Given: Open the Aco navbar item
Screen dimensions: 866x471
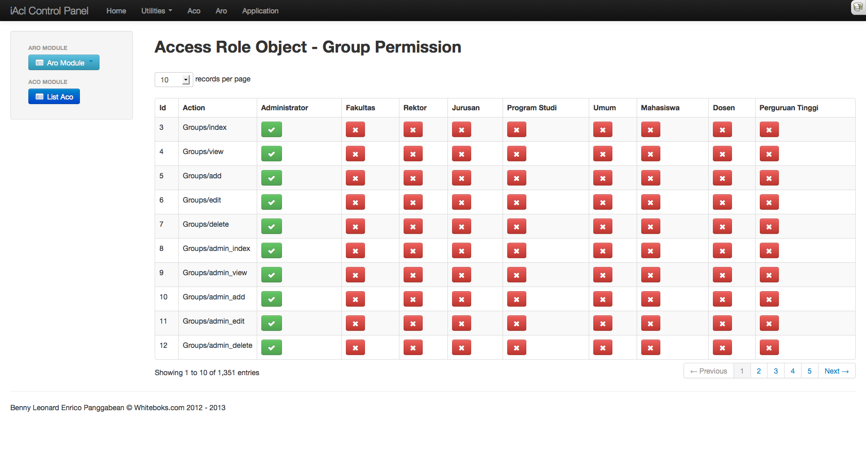Looking at the screenshot, I should coord(194,11).
